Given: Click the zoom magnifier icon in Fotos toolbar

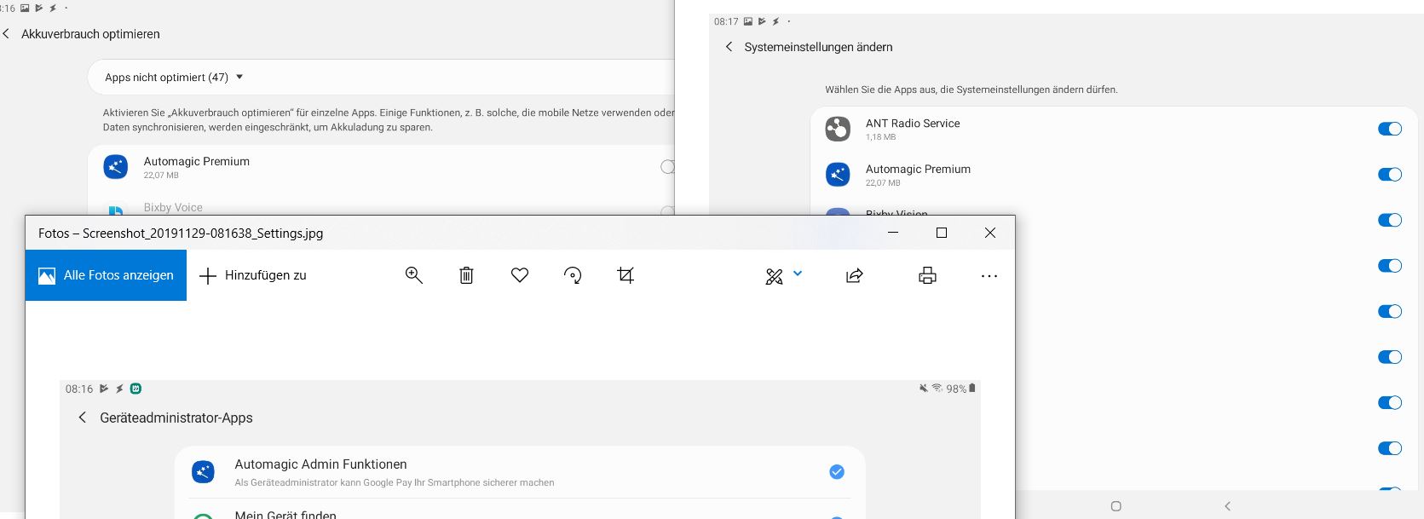Looking at the screenshot, I should (x=414, y=275).
